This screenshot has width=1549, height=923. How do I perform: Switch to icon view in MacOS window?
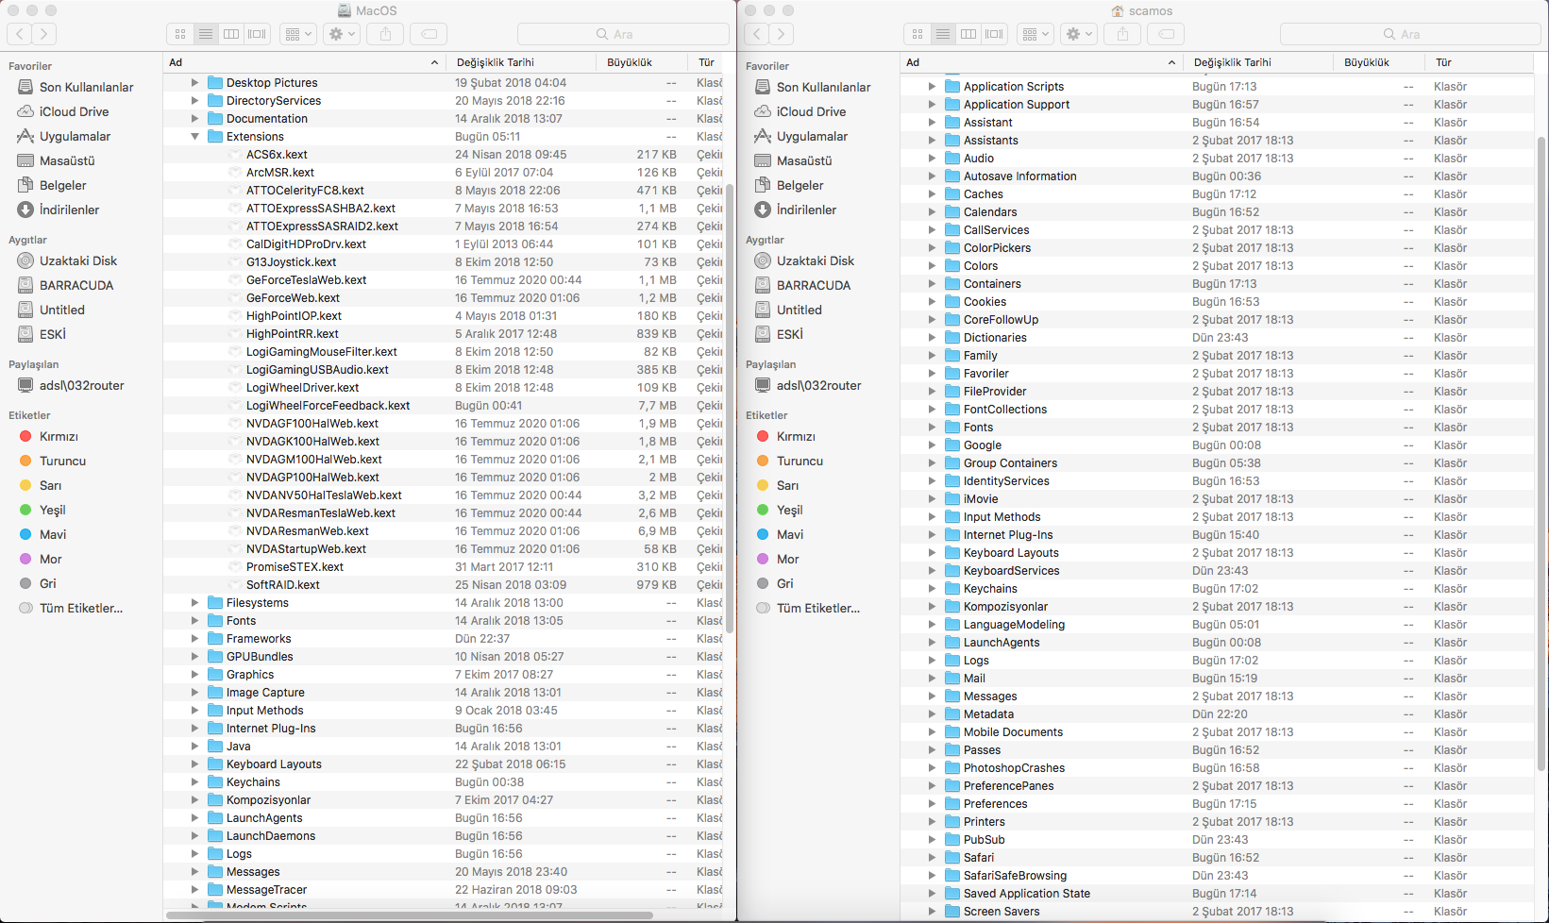click(180, 34)
